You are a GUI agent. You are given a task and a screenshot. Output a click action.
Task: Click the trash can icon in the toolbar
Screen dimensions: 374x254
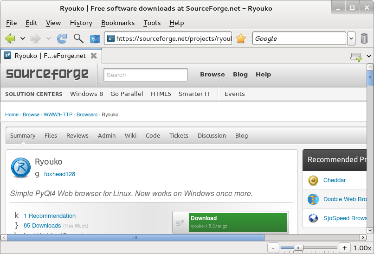click(364, 38)
